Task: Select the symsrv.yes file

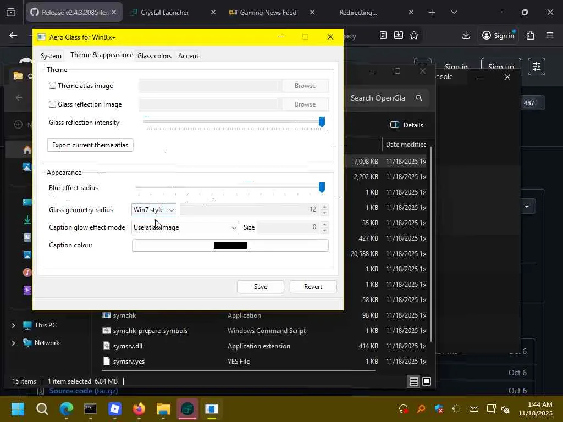Action: pos(129,362)
